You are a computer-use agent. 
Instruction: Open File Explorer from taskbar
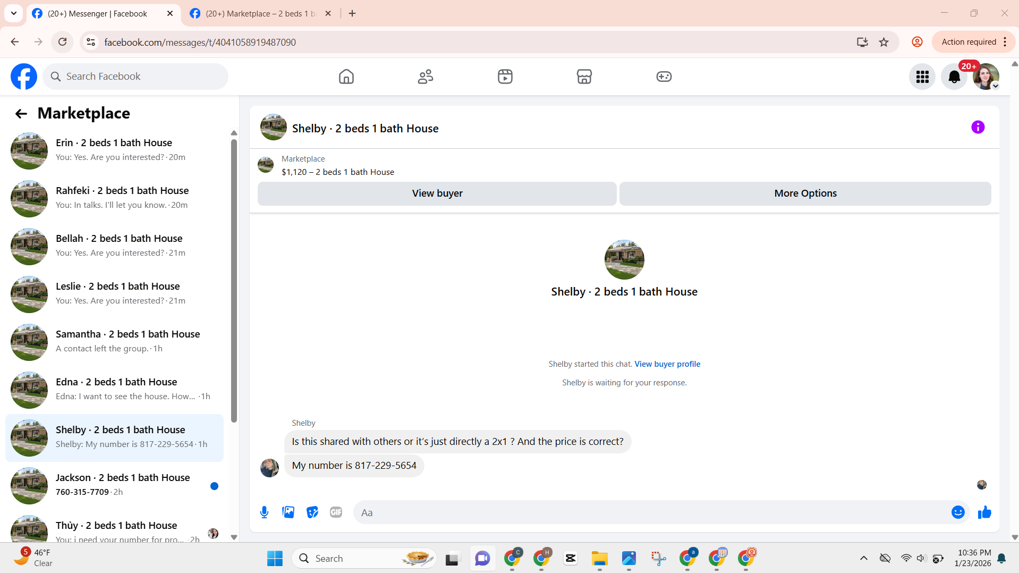[x=599, y=559]
